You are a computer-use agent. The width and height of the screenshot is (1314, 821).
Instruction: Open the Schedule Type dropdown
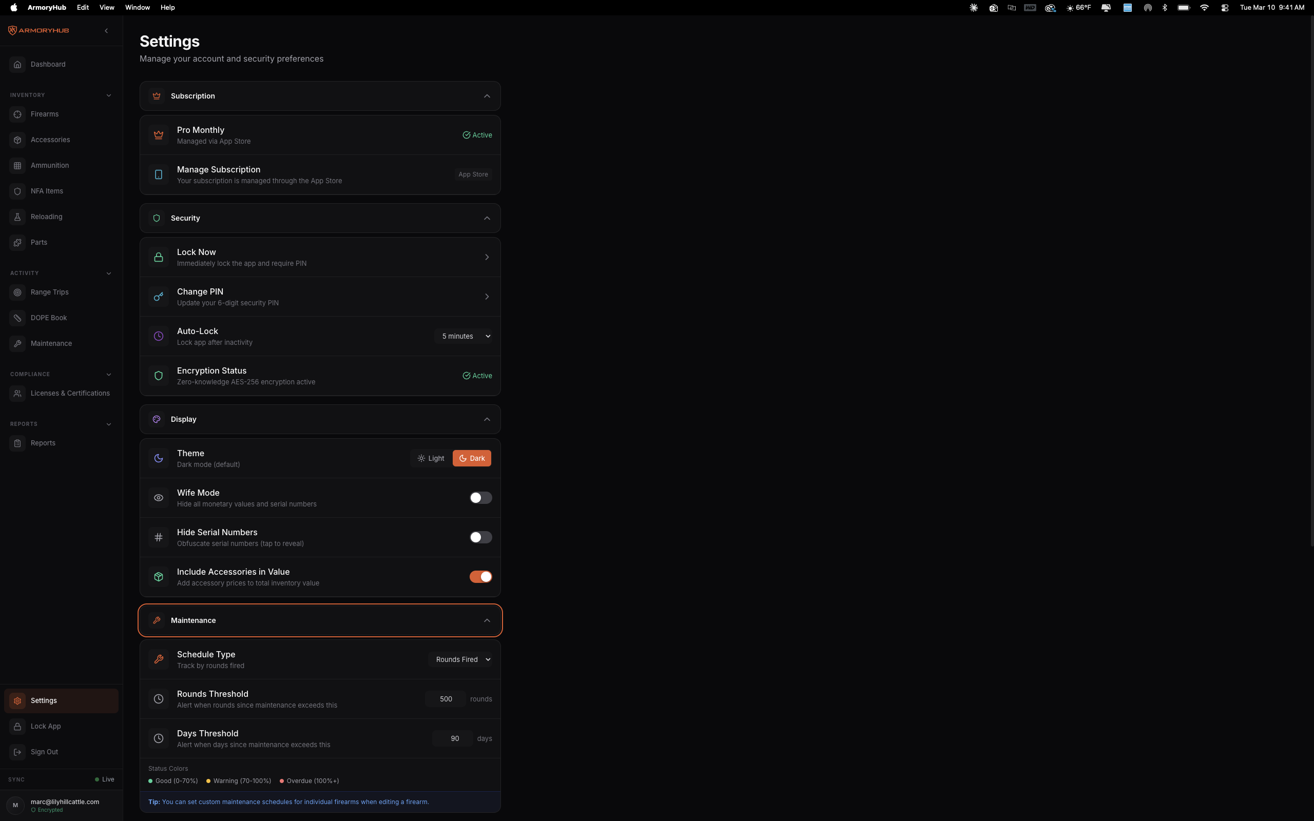coord(460,659)
